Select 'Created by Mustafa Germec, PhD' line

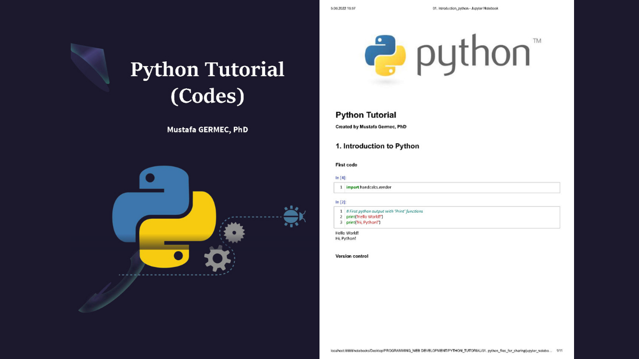(x=371, y=127)
